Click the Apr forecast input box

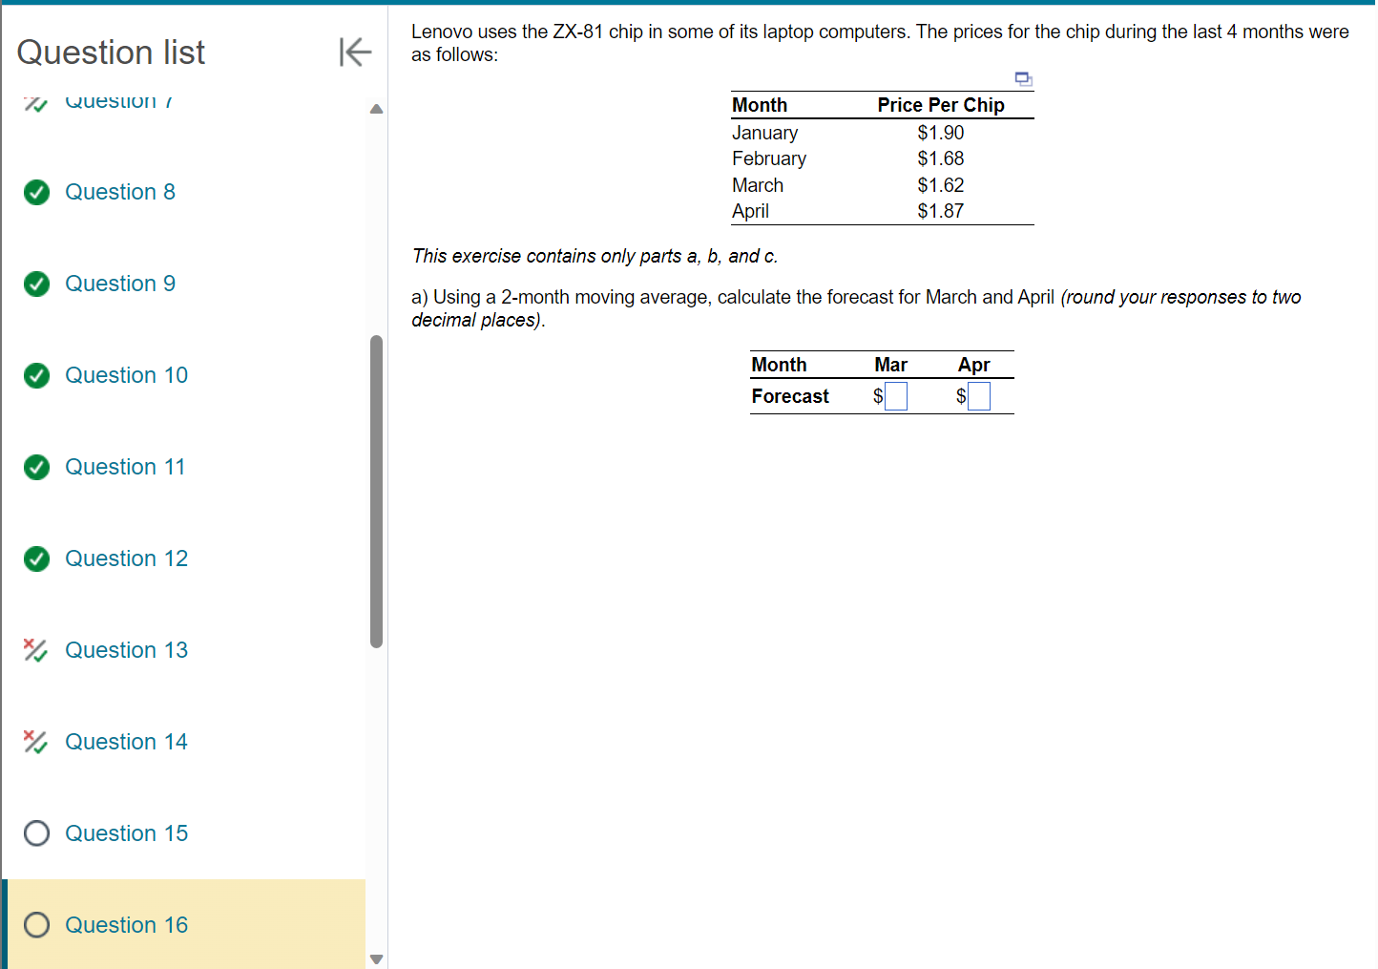point(979,395)
